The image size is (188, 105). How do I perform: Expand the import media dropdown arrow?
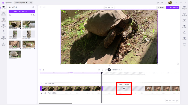[x=33, y=11]
